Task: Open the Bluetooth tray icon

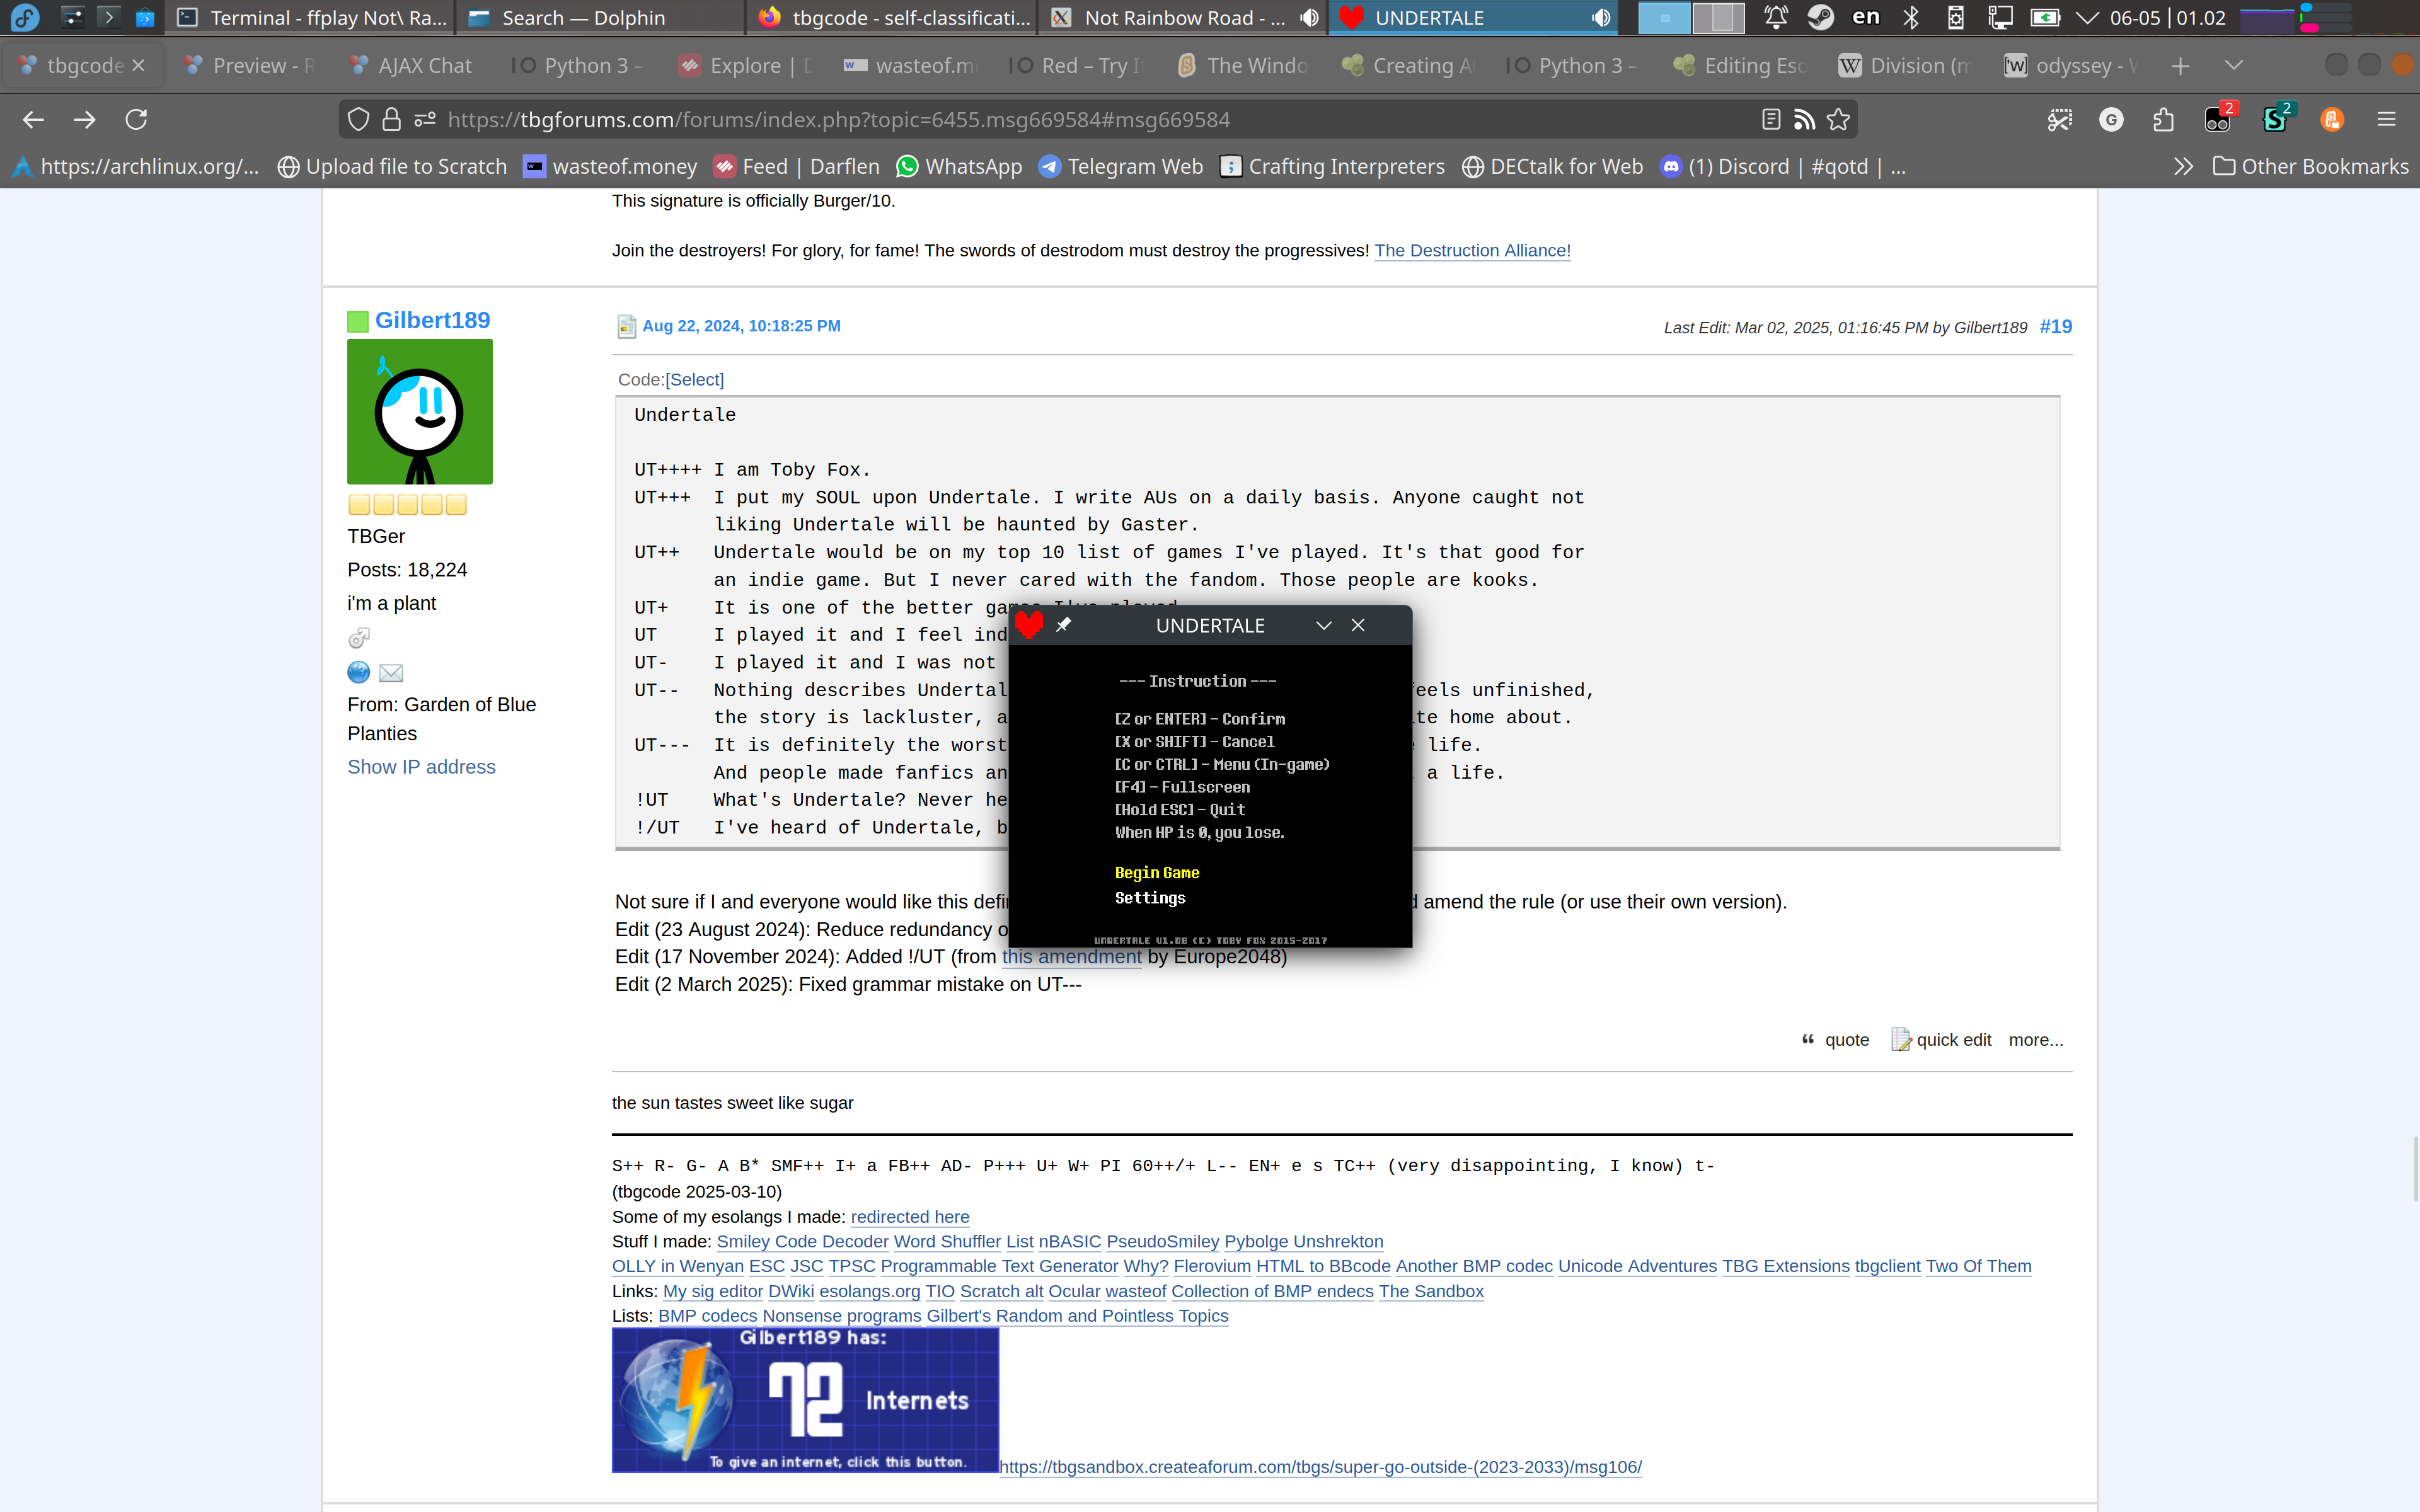Action: click(x=1911, y=17)
